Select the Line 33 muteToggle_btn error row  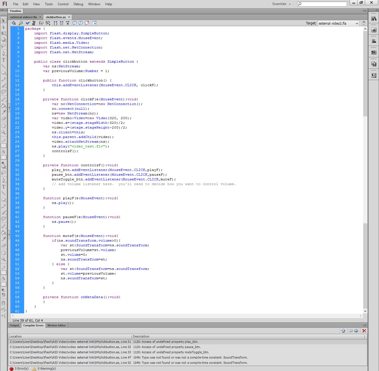(x=188, y=352)
